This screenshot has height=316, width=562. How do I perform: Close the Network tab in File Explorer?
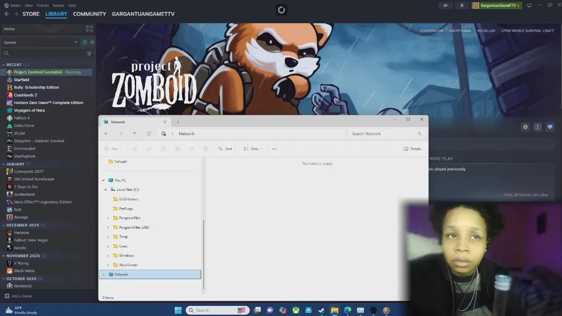click(165, 122)
